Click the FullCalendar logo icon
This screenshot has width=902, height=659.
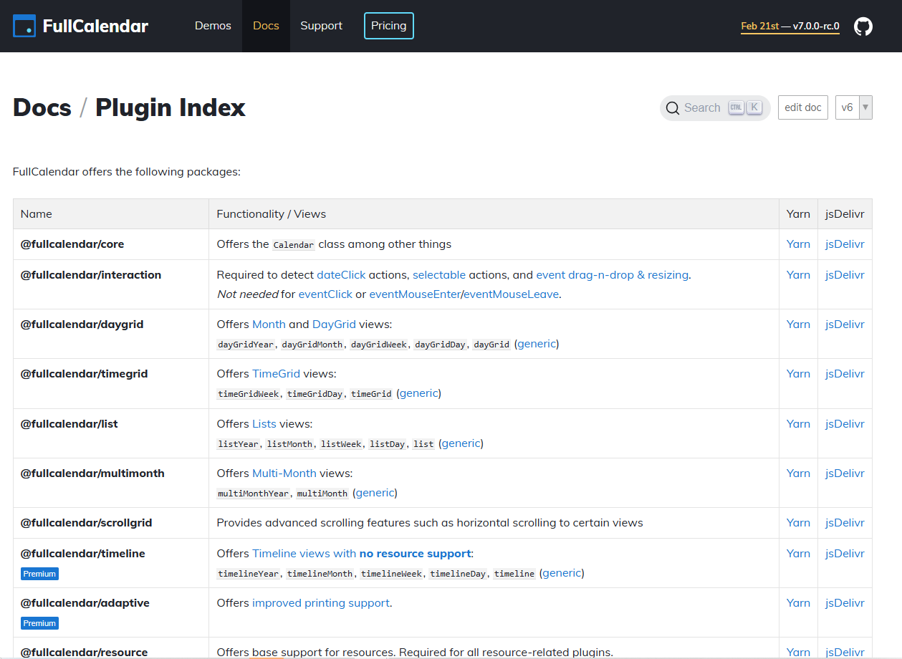(24, 27)
